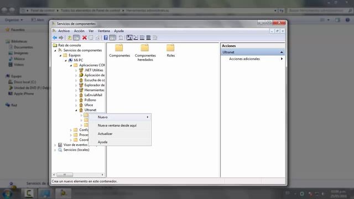Open the Ayuda menu in menu bar

coord(119,31)
